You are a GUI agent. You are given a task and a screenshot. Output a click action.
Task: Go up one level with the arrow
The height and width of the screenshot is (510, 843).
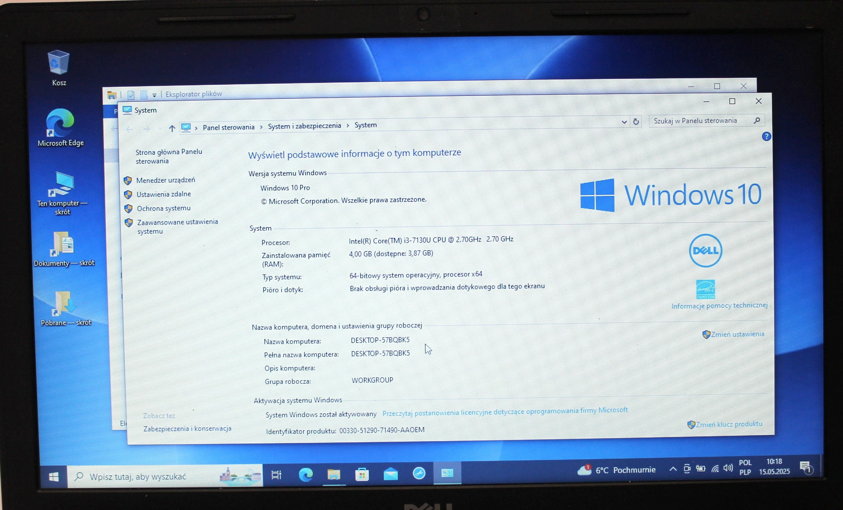[x=172, y=128]
